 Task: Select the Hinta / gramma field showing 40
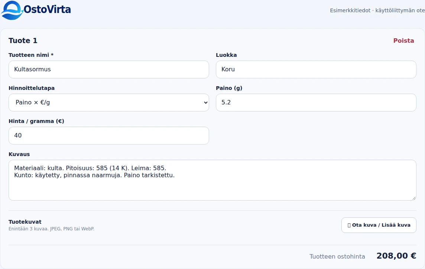[x=109, y=136]
